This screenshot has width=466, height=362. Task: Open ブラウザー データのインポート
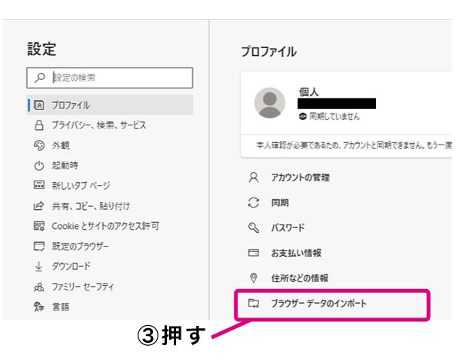[319, 304]
